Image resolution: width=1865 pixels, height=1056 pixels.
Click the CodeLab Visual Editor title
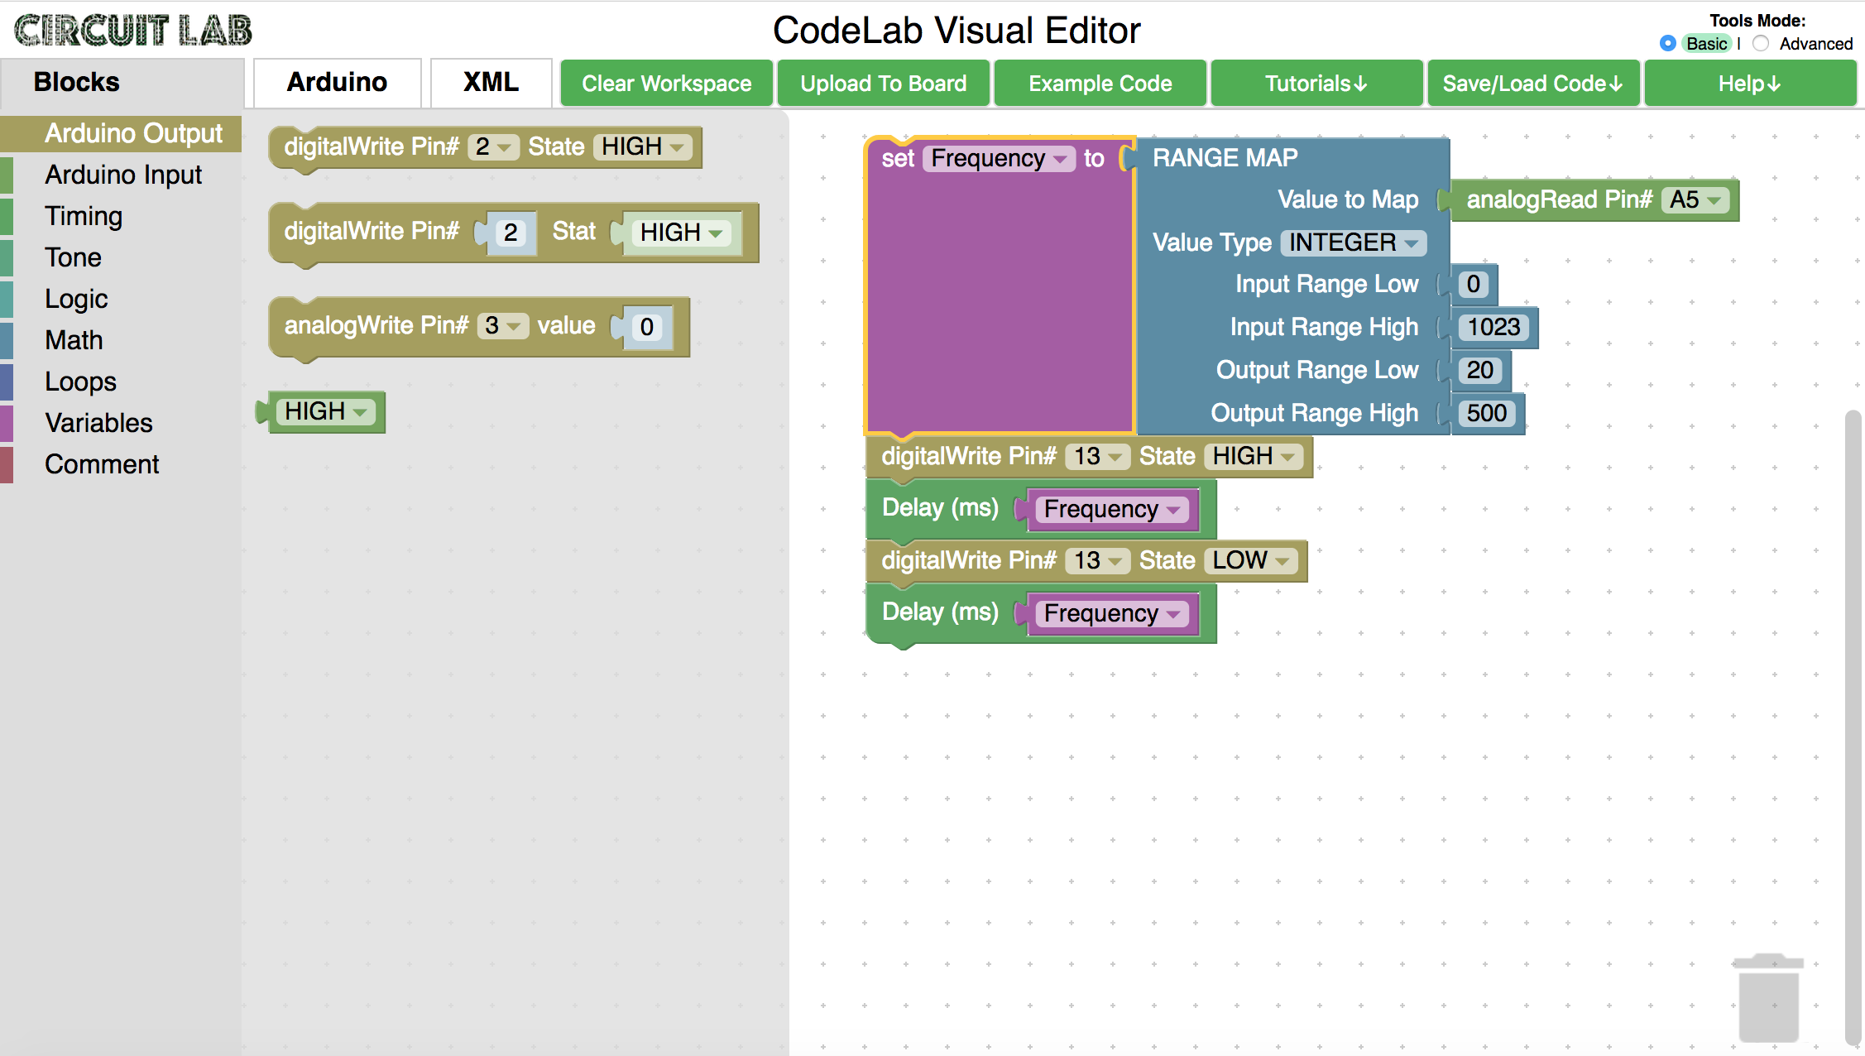coord(956,31)
